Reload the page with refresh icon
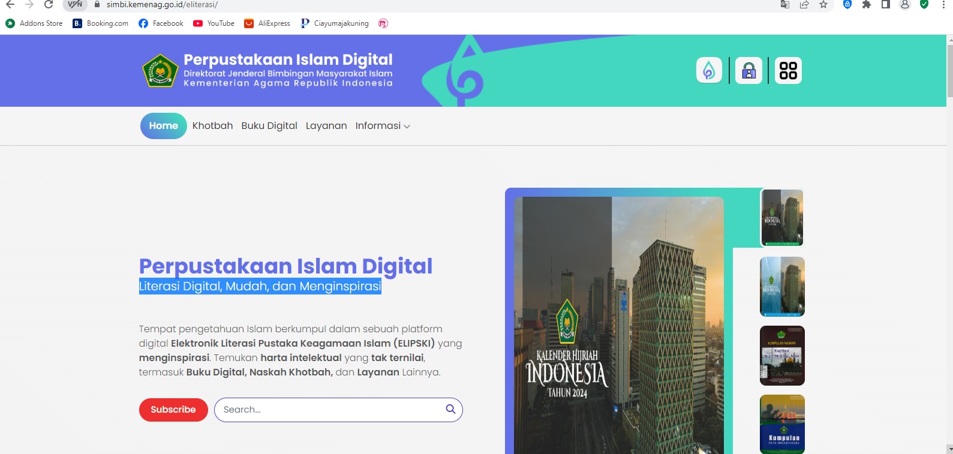This screenshot has width=953, height=454. (x=49, y=5)
